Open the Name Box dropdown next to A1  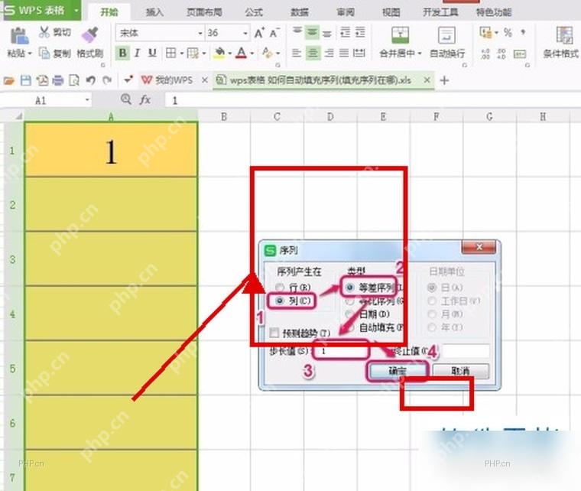pos(87,100)
